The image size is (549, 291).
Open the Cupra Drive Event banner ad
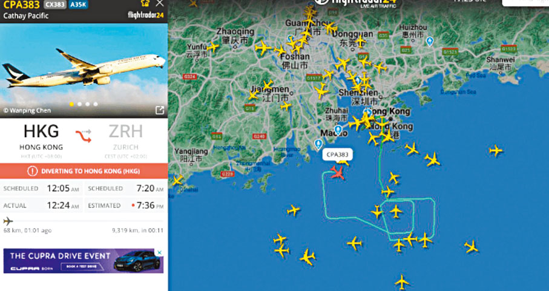[84, 261]
